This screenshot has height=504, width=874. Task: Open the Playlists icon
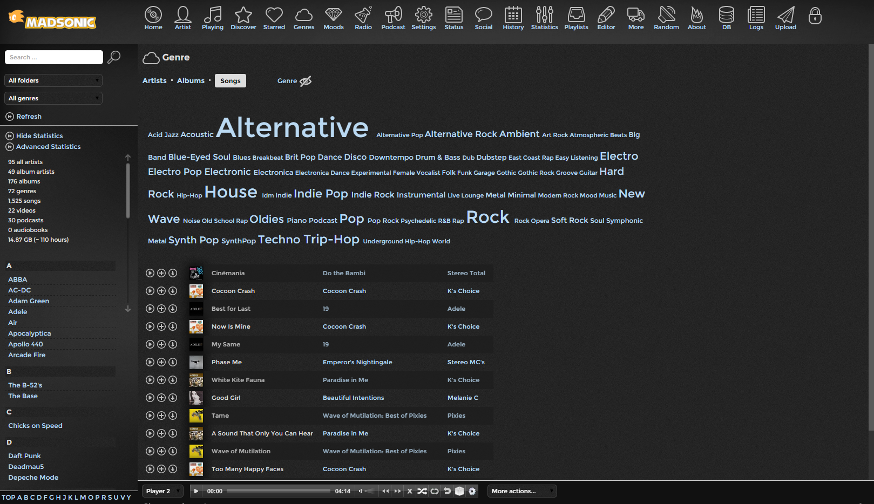click(577, 18)
